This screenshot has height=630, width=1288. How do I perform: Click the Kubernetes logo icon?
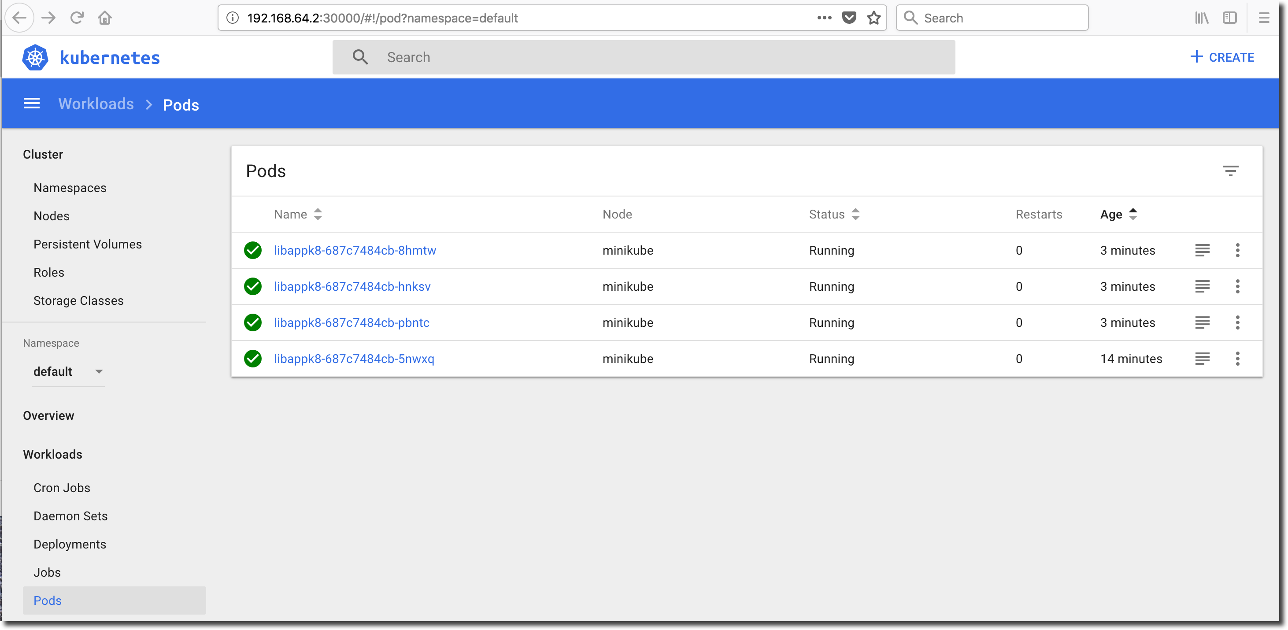coord(35,58)
